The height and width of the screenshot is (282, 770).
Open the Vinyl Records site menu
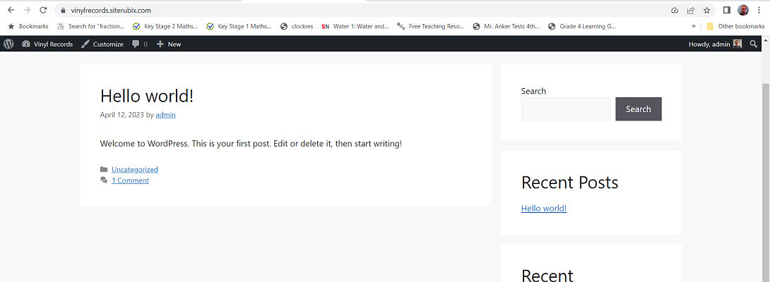[x=47, y=44]
